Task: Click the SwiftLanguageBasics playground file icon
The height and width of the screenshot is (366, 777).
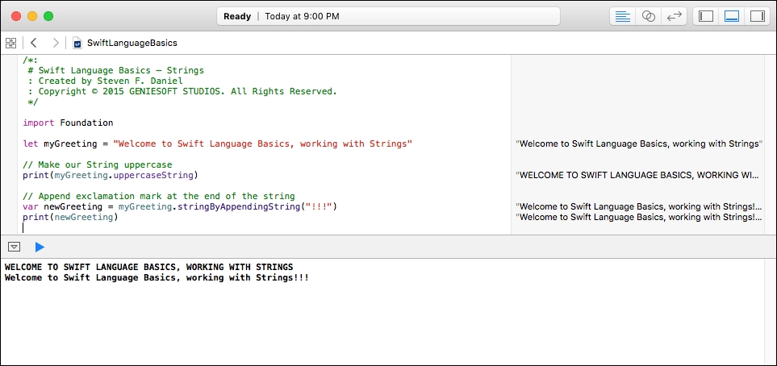Action: (x=77, y=43)
